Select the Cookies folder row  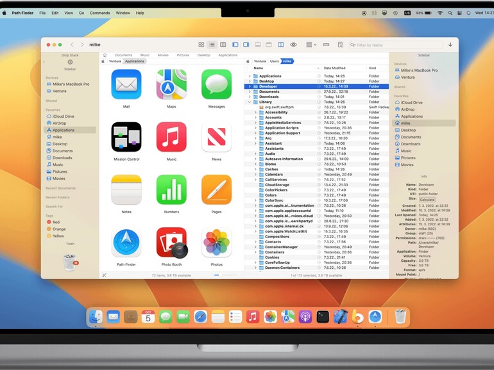point(317,257)
